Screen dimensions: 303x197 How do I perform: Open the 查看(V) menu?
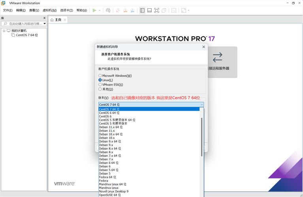[x=34, y=10]
